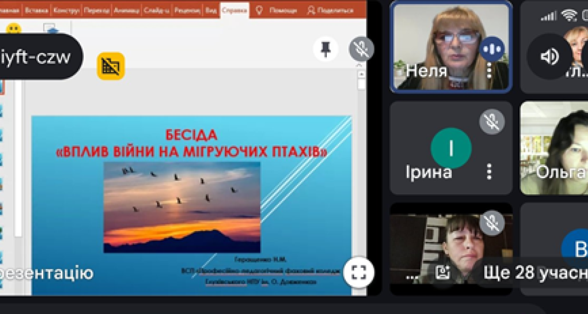This screenshot has height=314, width=588.
Task: Open the 'Вид' ribbon tab
Action: (x=211, y=10)
